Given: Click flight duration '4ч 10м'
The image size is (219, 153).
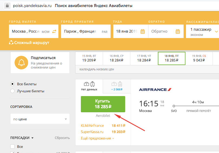Looking at the screenshot, I should 198,102.
